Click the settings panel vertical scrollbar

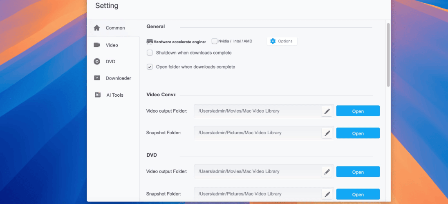[388, 55]
